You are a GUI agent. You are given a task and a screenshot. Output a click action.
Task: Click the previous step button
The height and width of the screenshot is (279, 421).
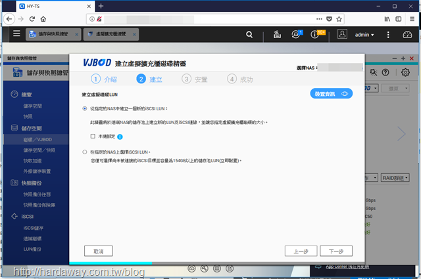[301, 251]
